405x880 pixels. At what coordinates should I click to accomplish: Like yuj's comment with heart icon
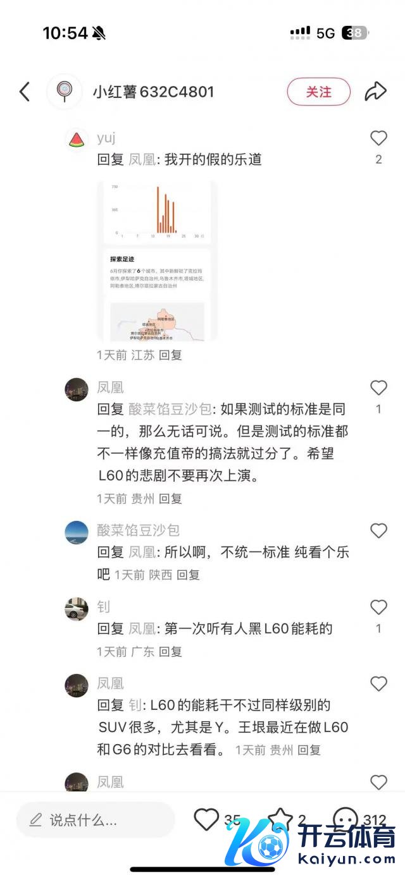[378, 138]
